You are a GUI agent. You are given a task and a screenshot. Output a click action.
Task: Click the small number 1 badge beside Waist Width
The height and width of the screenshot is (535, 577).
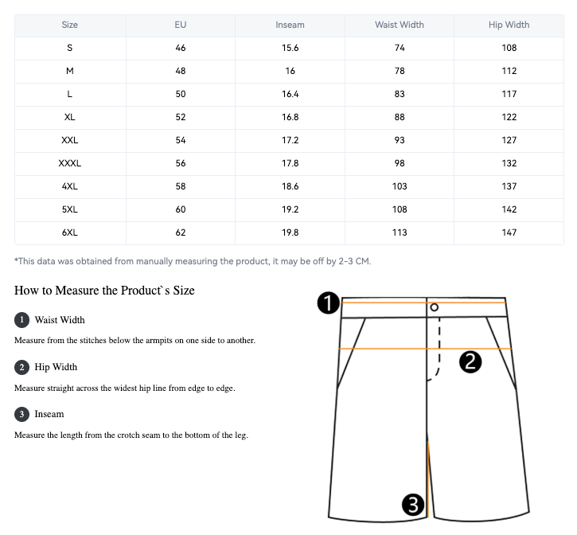[x=21, y=320]
